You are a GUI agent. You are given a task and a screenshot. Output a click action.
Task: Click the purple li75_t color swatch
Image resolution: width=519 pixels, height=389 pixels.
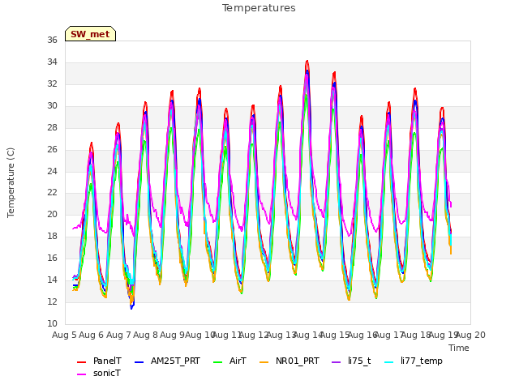pos(337,362)
